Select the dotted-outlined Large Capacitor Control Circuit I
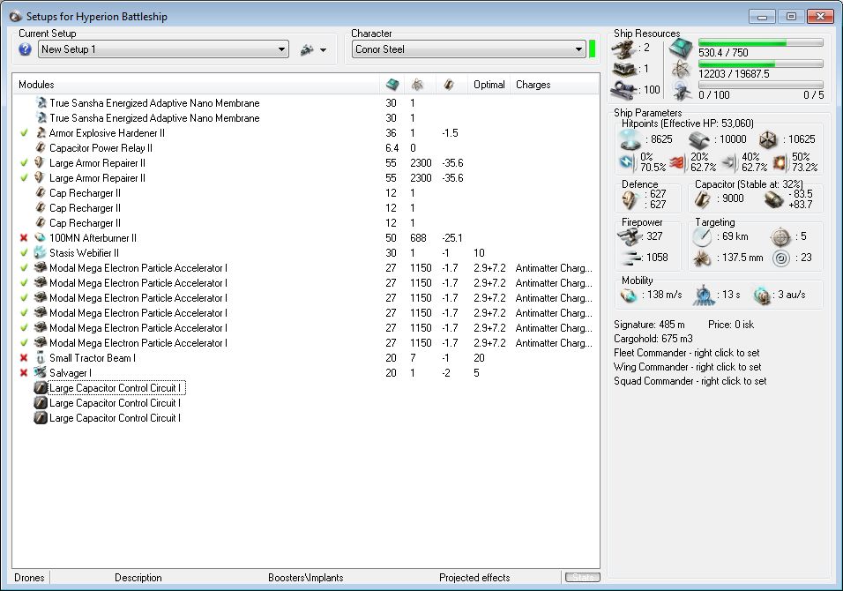Viewport: 843px width, 591px height. pos(116,388)
